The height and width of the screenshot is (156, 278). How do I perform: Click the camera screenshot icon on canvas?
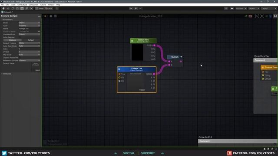coord(250,16)
